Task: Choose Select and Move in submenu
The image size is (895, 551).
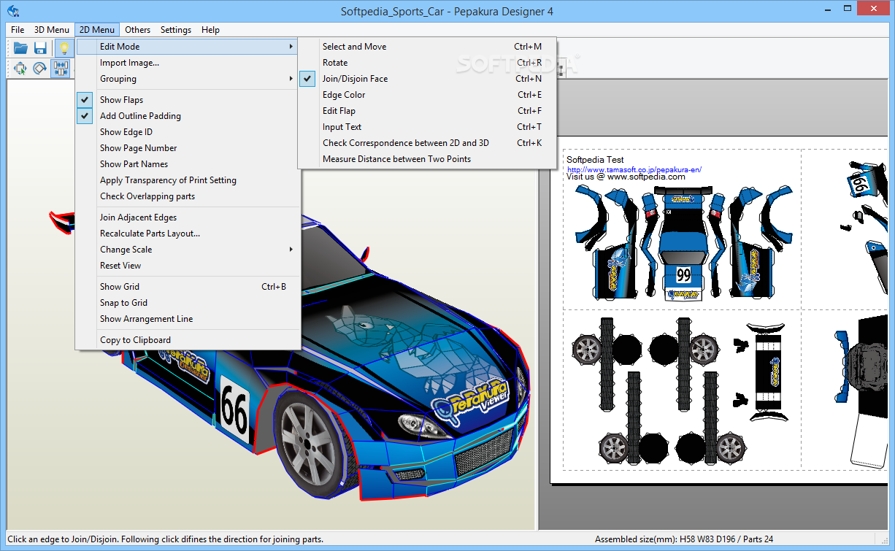Action: 427,47
